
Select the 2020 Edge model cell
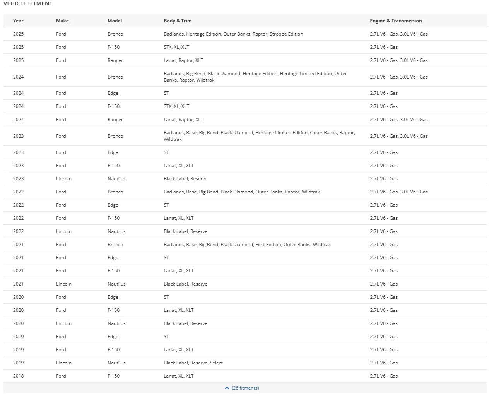click(x=113, y=297)
